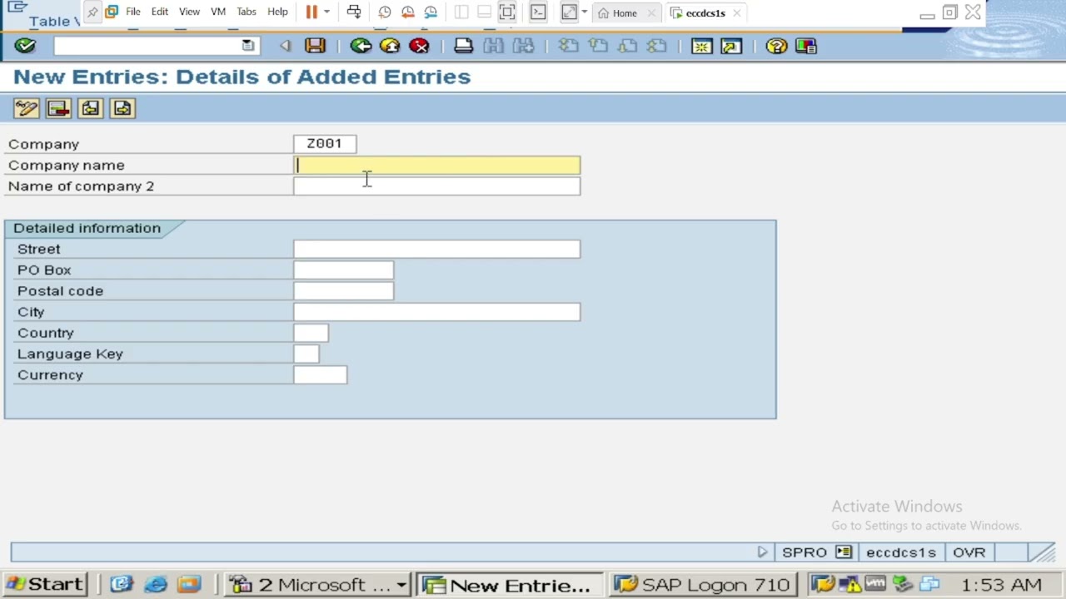This screenshot has height=599, width=1066.
Task: Click the yellow Help question mark icon
Action: click(776, 46)
